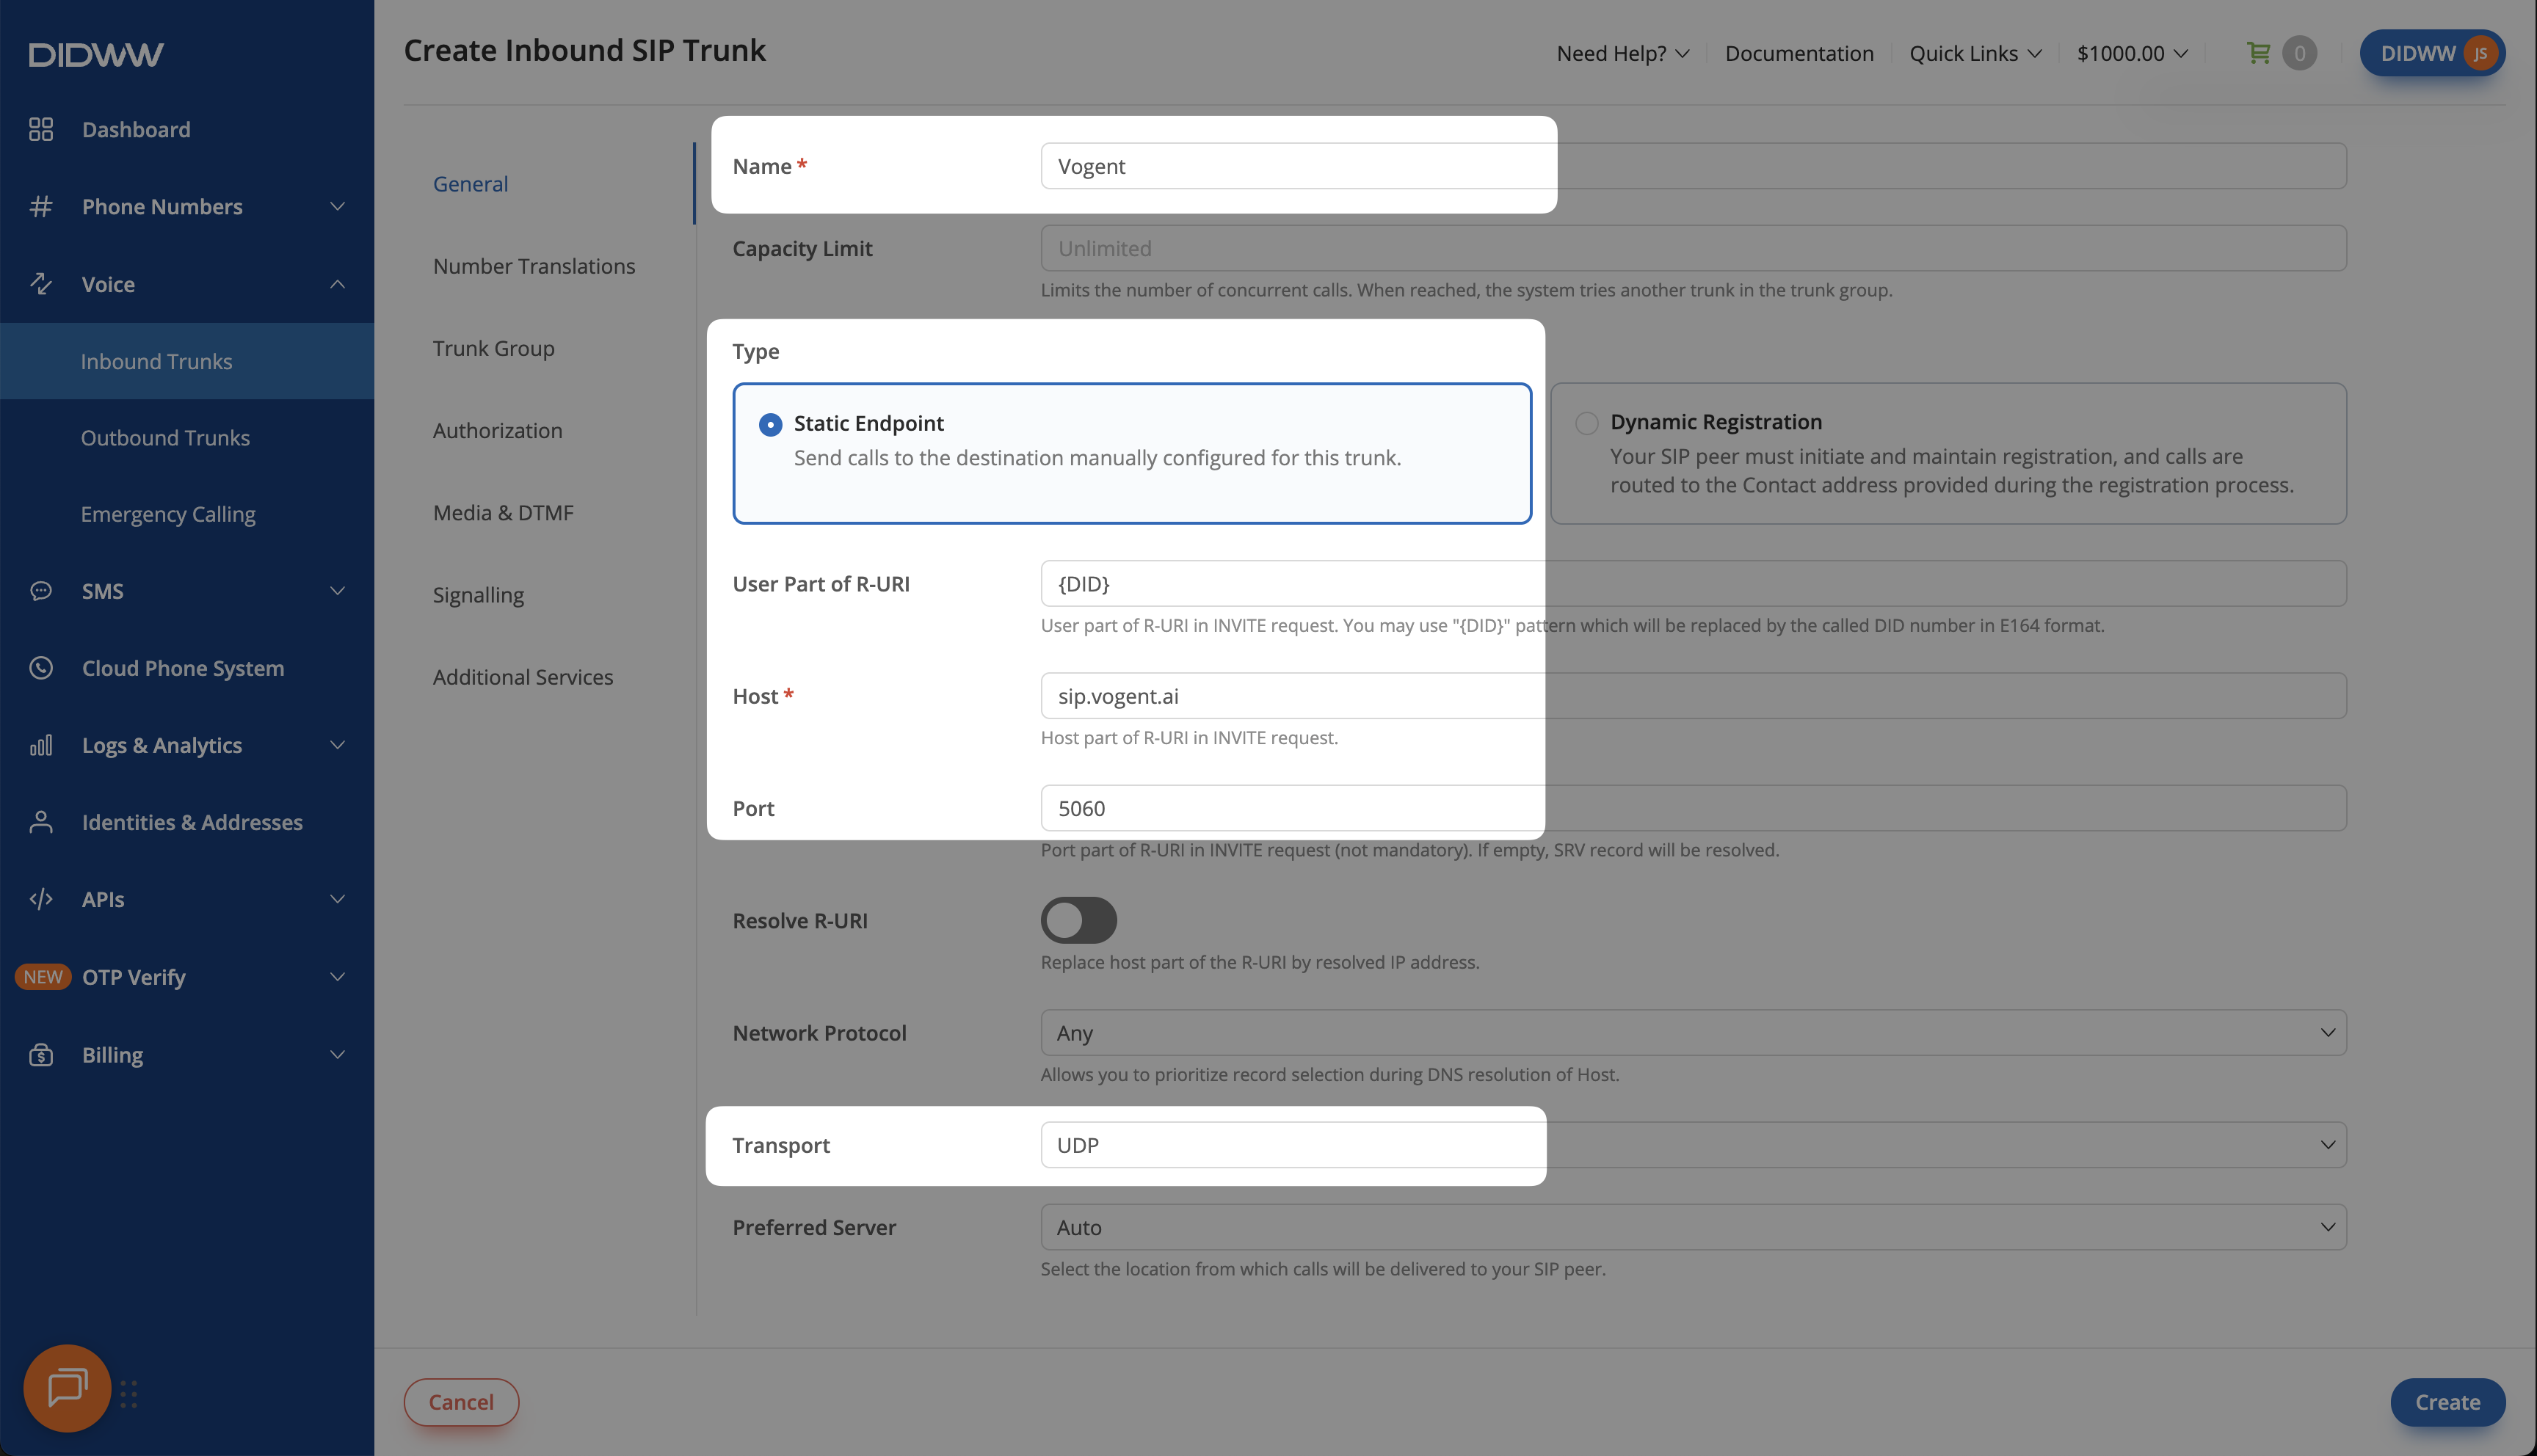The height and width of the screenshot is (1456, 2537).
Task: Click the APIs code brackets icon
Action: tap(41, 899)
